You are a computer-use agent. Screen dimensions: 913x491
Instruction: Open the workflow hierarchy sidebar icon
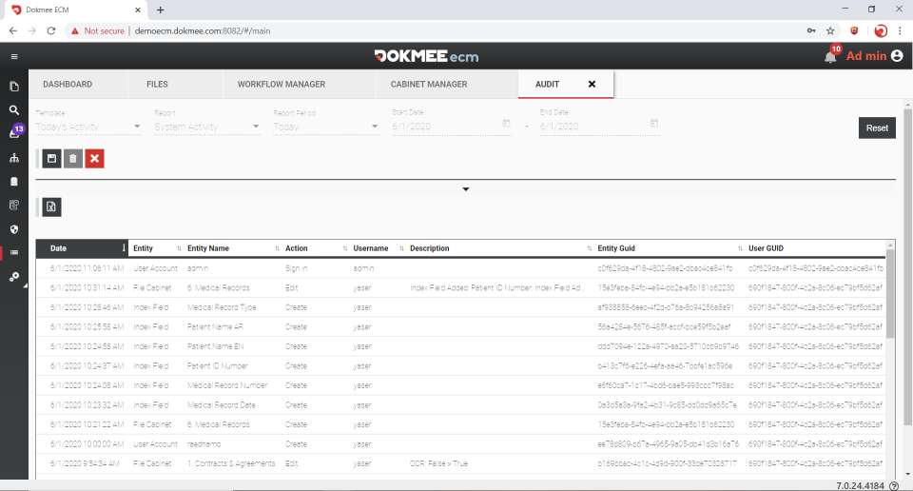coord(14,157)
